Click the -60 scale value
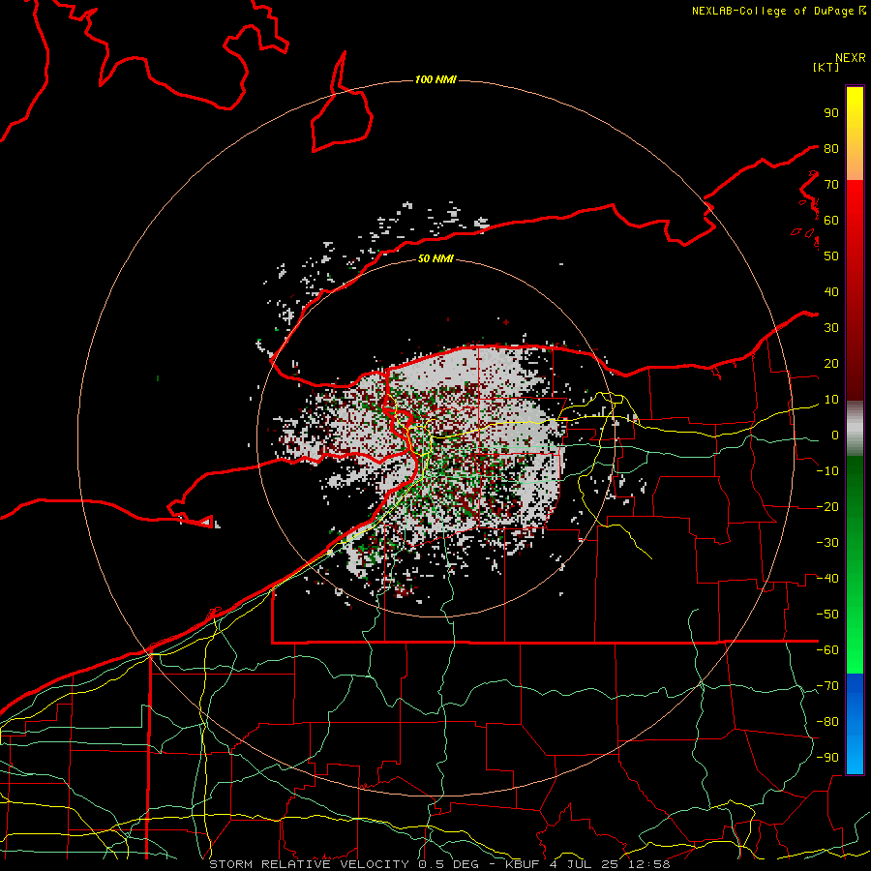The width and height of the screenshot is (871, 871). coord(827,650)
